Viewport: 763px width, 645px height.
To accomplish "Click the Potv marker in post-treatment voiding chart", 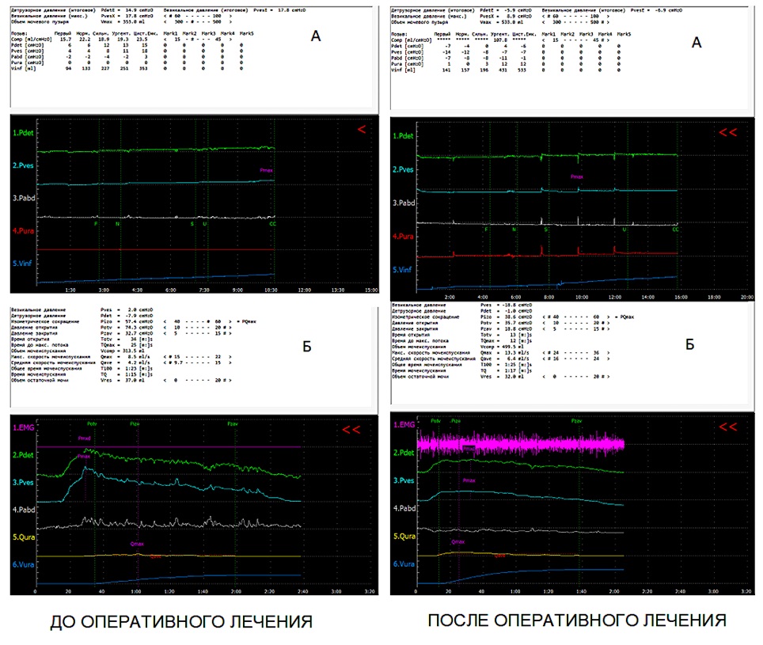I will [x=435, y=422].
